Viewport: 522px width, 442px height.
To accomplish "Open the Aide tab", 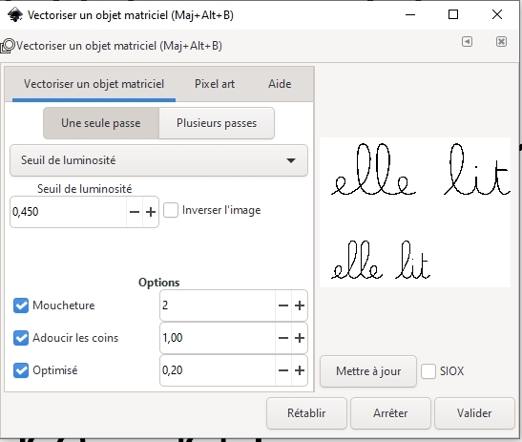I will point(280,84).
